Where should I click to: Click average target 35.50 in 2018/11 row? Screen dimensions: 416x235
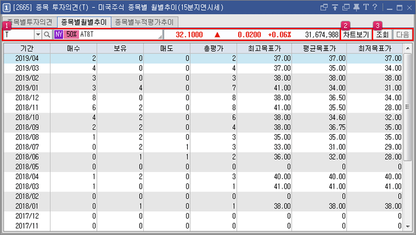pyautogui.click(x=337, y=107)
